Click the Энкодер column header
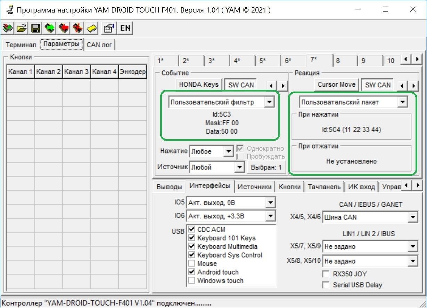Image resolution: width=427 pixels, height=308 pixels. coord(132,72)
